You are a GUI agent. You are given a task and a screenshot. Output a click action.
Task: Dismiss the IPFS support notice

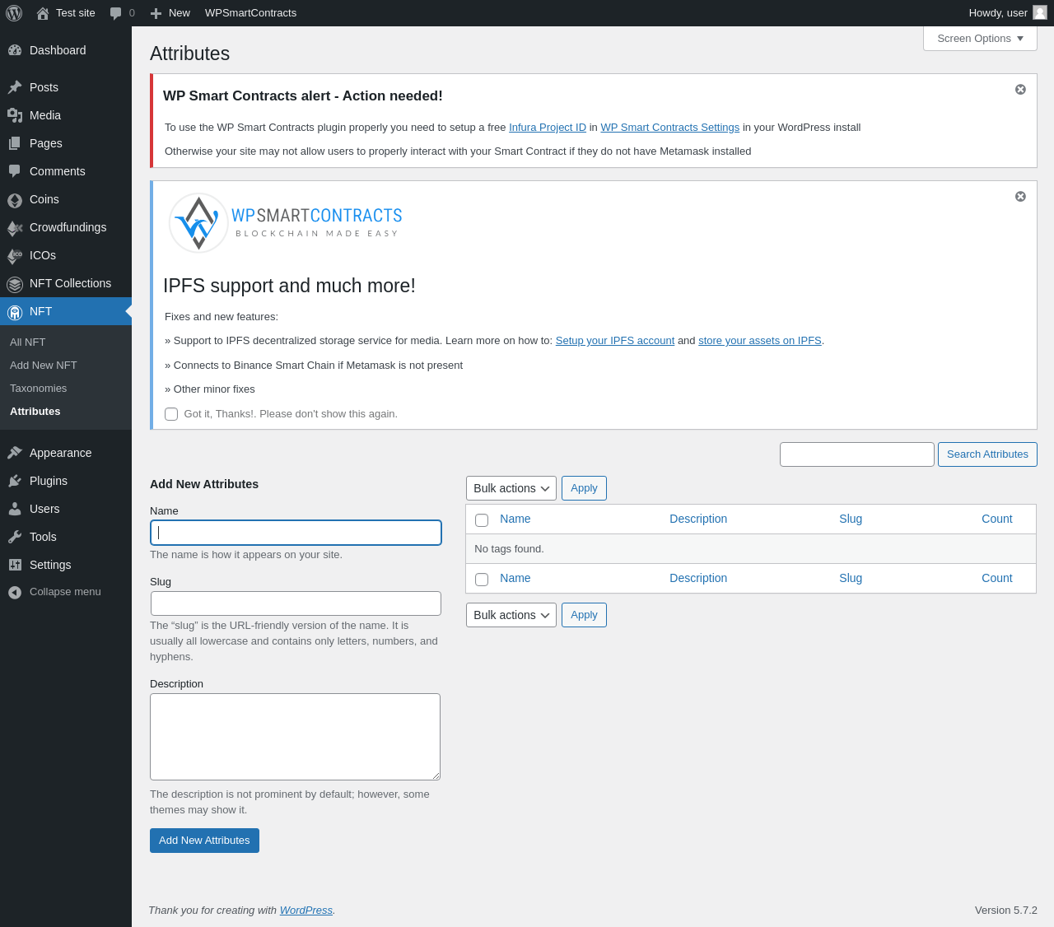point(1020,196)
